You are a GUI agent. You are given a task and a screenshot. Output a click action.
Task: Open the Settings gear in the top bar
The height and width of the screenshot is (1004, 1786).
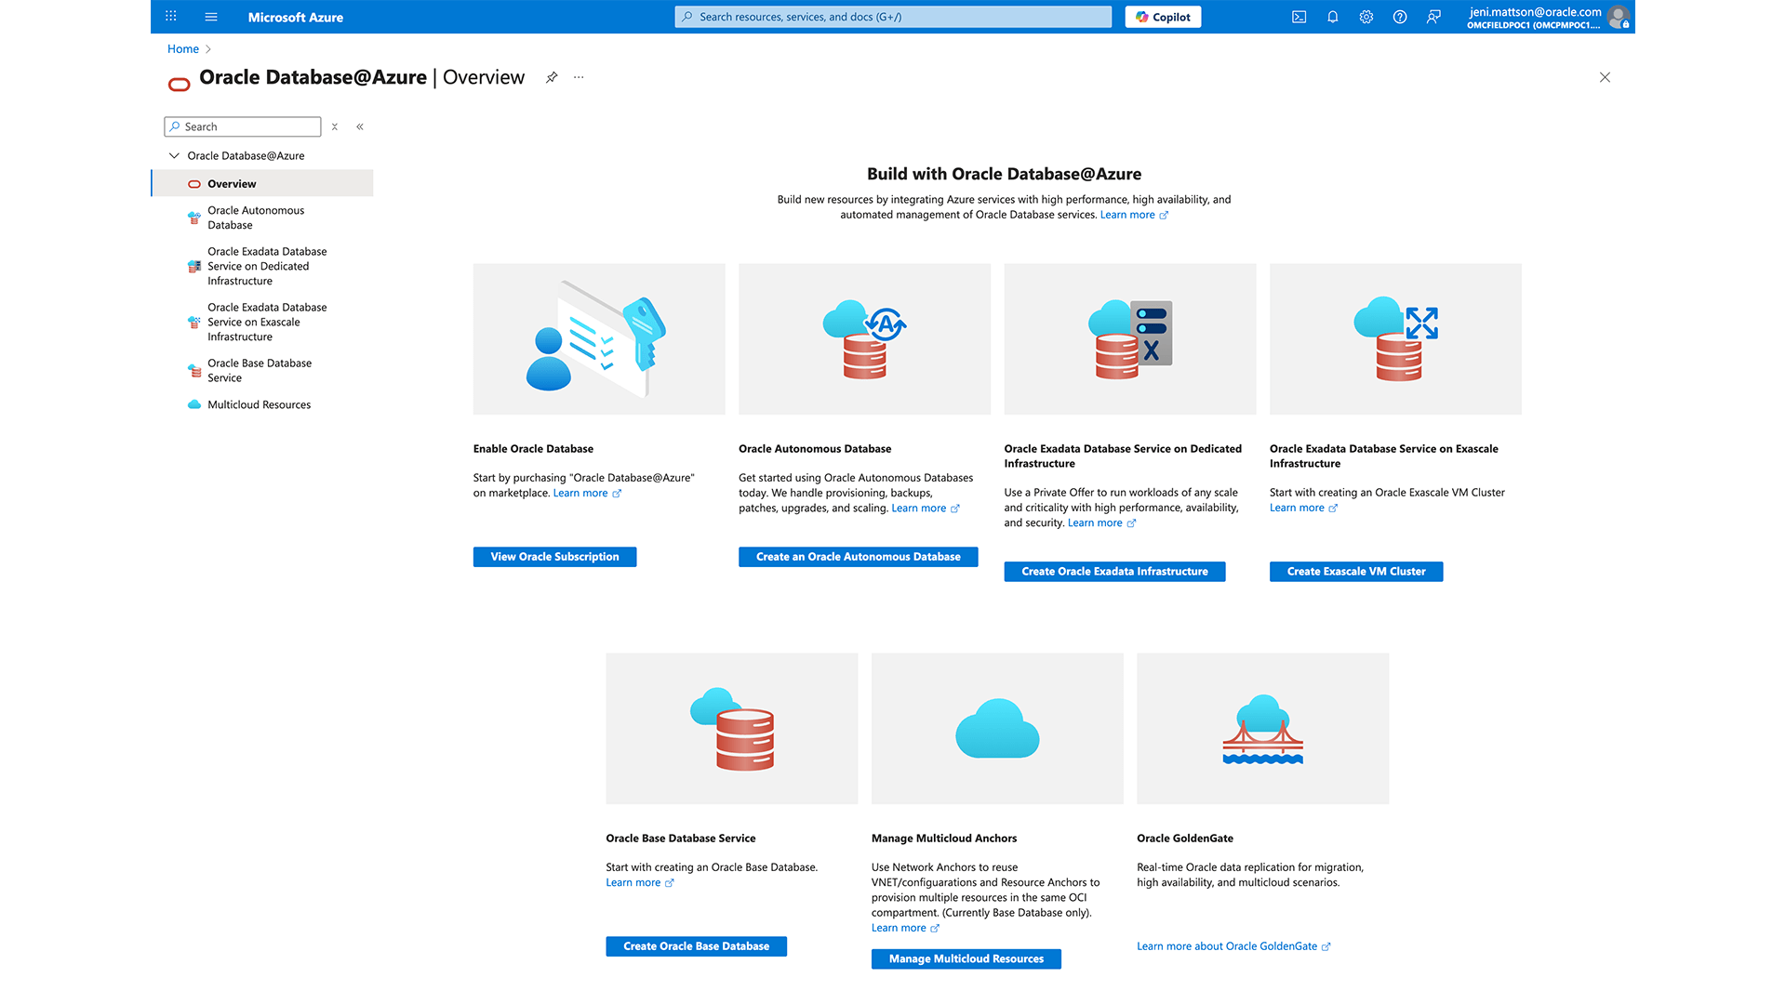(1366, 17)
